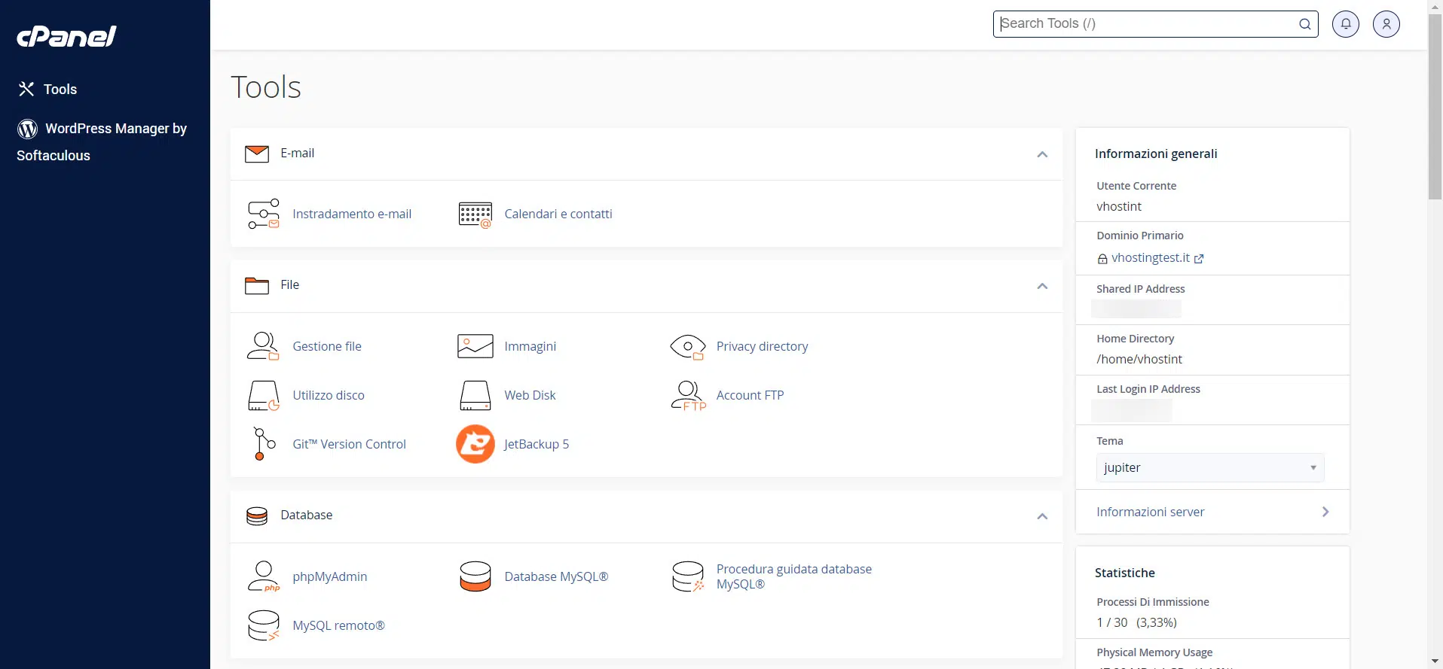Screen dimensions: 1443x669
Task: Click the Statistiche heading
Action: pos(1125,573)
